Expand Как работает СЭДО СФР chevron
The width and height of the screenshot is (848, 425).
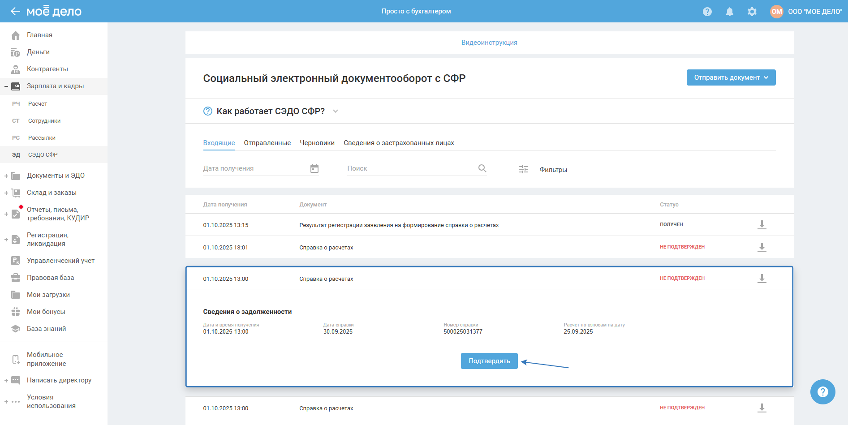click(x=336, y=112)
